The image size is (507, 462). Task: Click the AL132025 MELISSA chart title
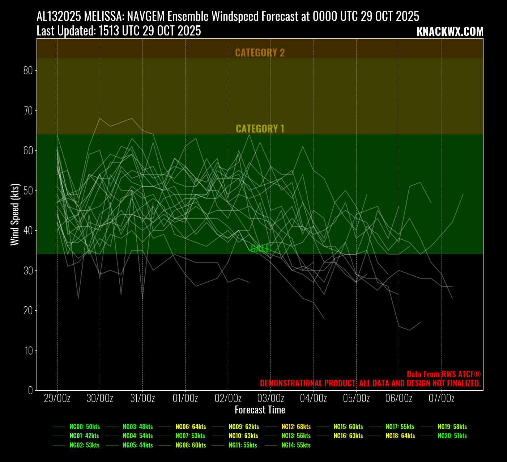coord(228,16)
